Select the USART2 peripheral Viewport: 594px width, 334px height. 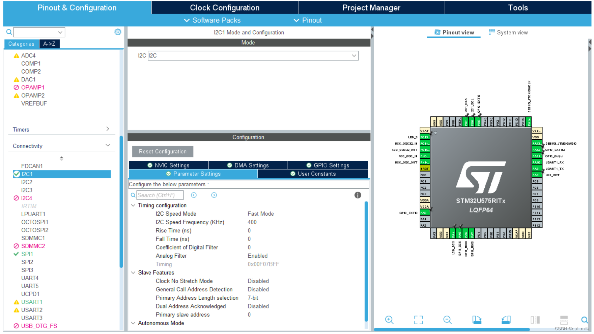32,310
